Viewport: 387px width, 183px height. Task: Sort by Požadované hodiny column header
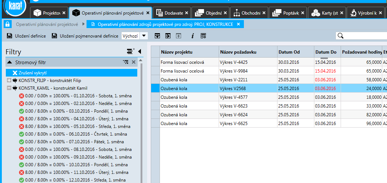pos(361,52)
